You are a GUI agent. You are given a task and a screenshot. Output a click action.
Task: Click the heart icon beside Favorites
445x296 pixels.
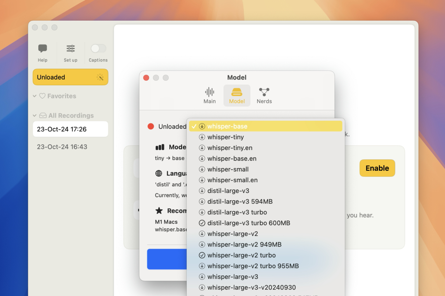pos(42,96)
